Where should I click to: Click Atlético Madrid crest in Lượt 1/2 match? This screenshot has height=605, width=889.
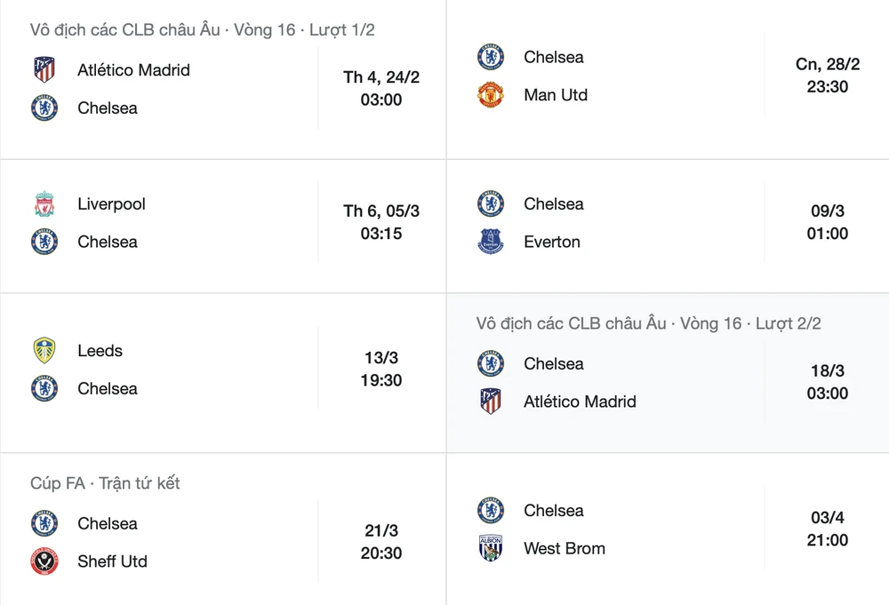pos(44,70)
